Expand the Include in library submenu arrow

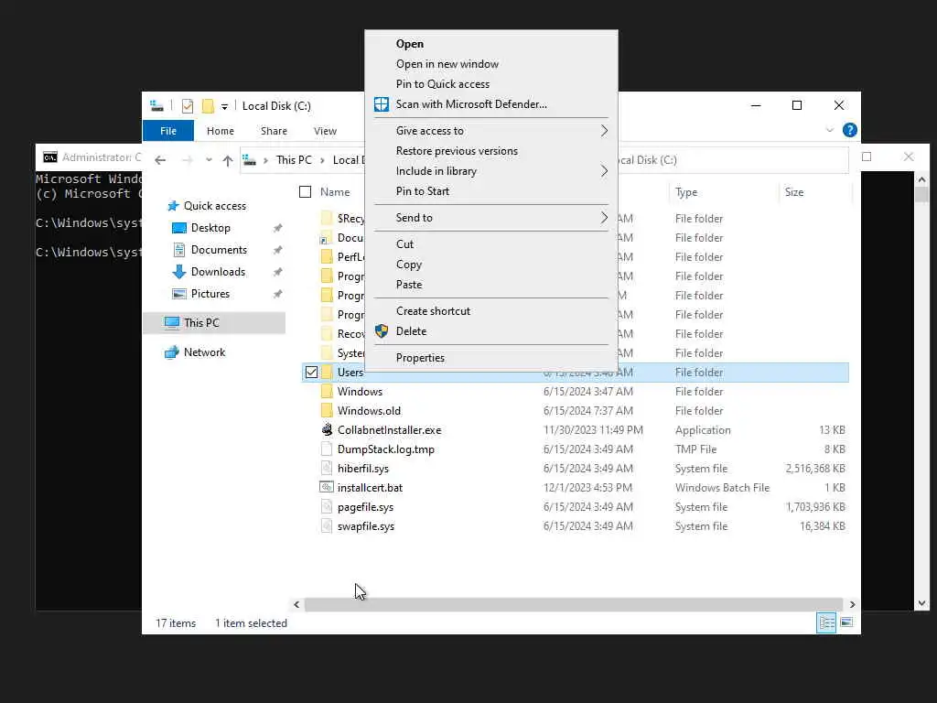(604, 171)
